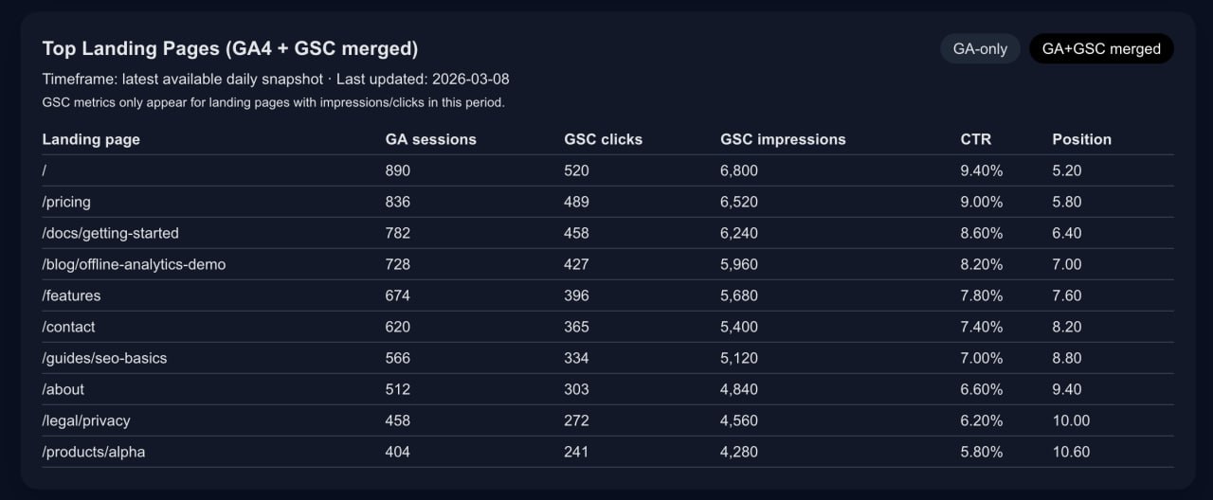Click the CTR column header
Image resolution: width=1213 pixels, height=500 pixels.
pos(975,139)
